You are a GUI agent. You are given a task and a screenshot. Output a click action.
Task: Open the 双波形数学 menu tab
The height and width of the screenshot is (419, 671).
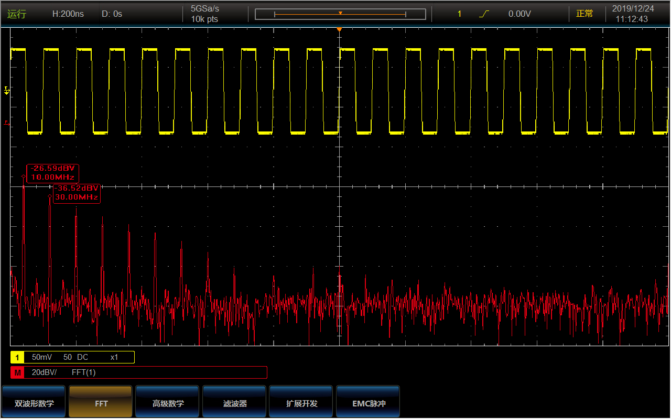click(x=34, y=403)
